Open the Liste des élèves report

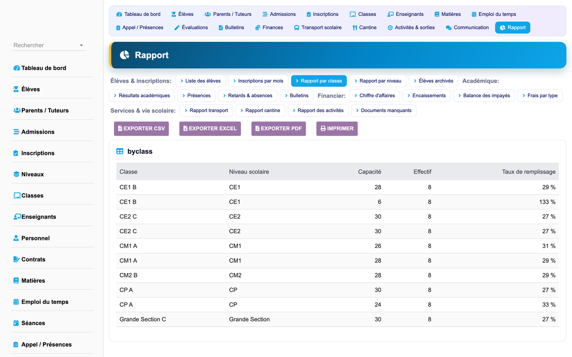(x=200, y=81)
